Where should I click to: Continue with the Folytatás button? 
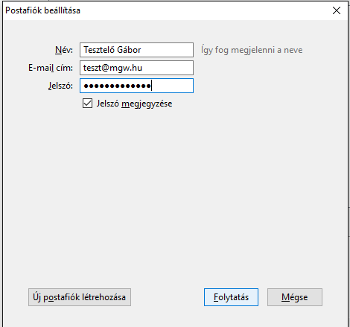pos(231,297)
